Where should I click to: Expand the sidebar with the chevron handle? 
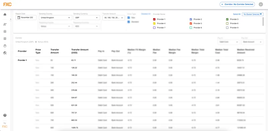(x=11, y=19)
